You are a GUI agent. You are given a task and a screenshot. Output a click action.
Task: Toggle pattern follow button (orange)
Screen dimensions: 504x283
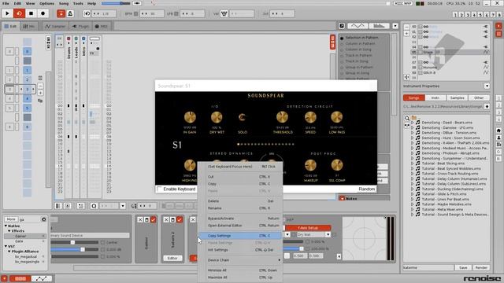(x=61, y=13)
